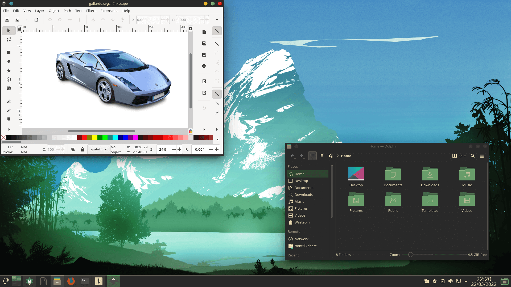This screenshot has height=287, width=511.
Task: Open back history dropdown in Dolphin
Action: 295,159
